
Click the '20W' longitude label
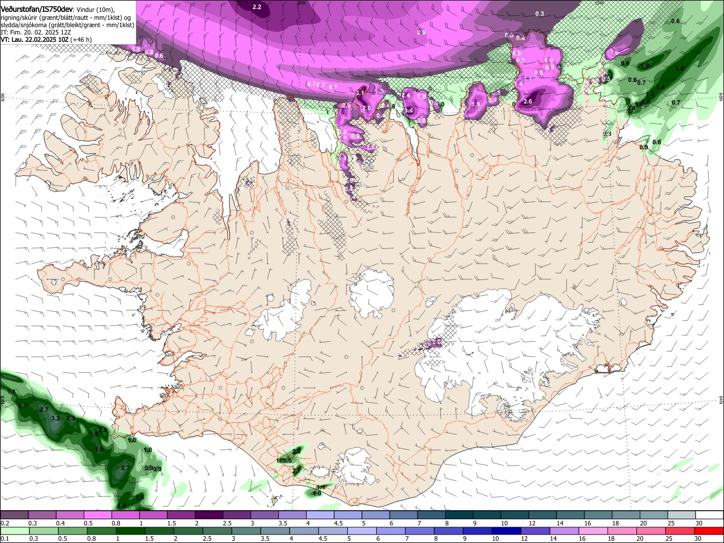point(301,3)
